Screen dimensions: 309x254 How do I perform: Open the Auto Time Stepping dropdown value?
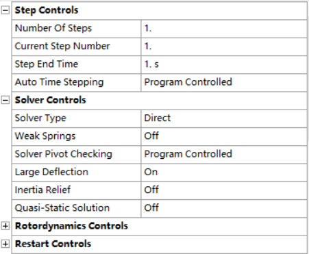(224, 82)
